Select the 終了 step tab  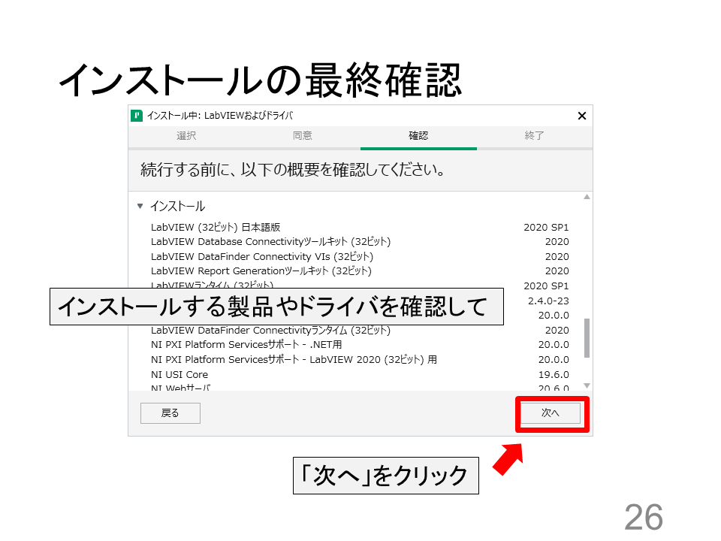pos(534,136)
